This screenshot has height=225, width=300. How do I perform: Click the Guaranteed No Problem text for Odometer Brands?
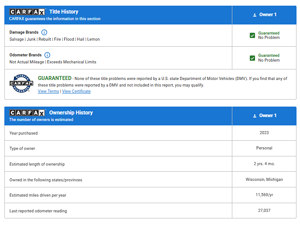pyautogui.click(x=269, y=58)
